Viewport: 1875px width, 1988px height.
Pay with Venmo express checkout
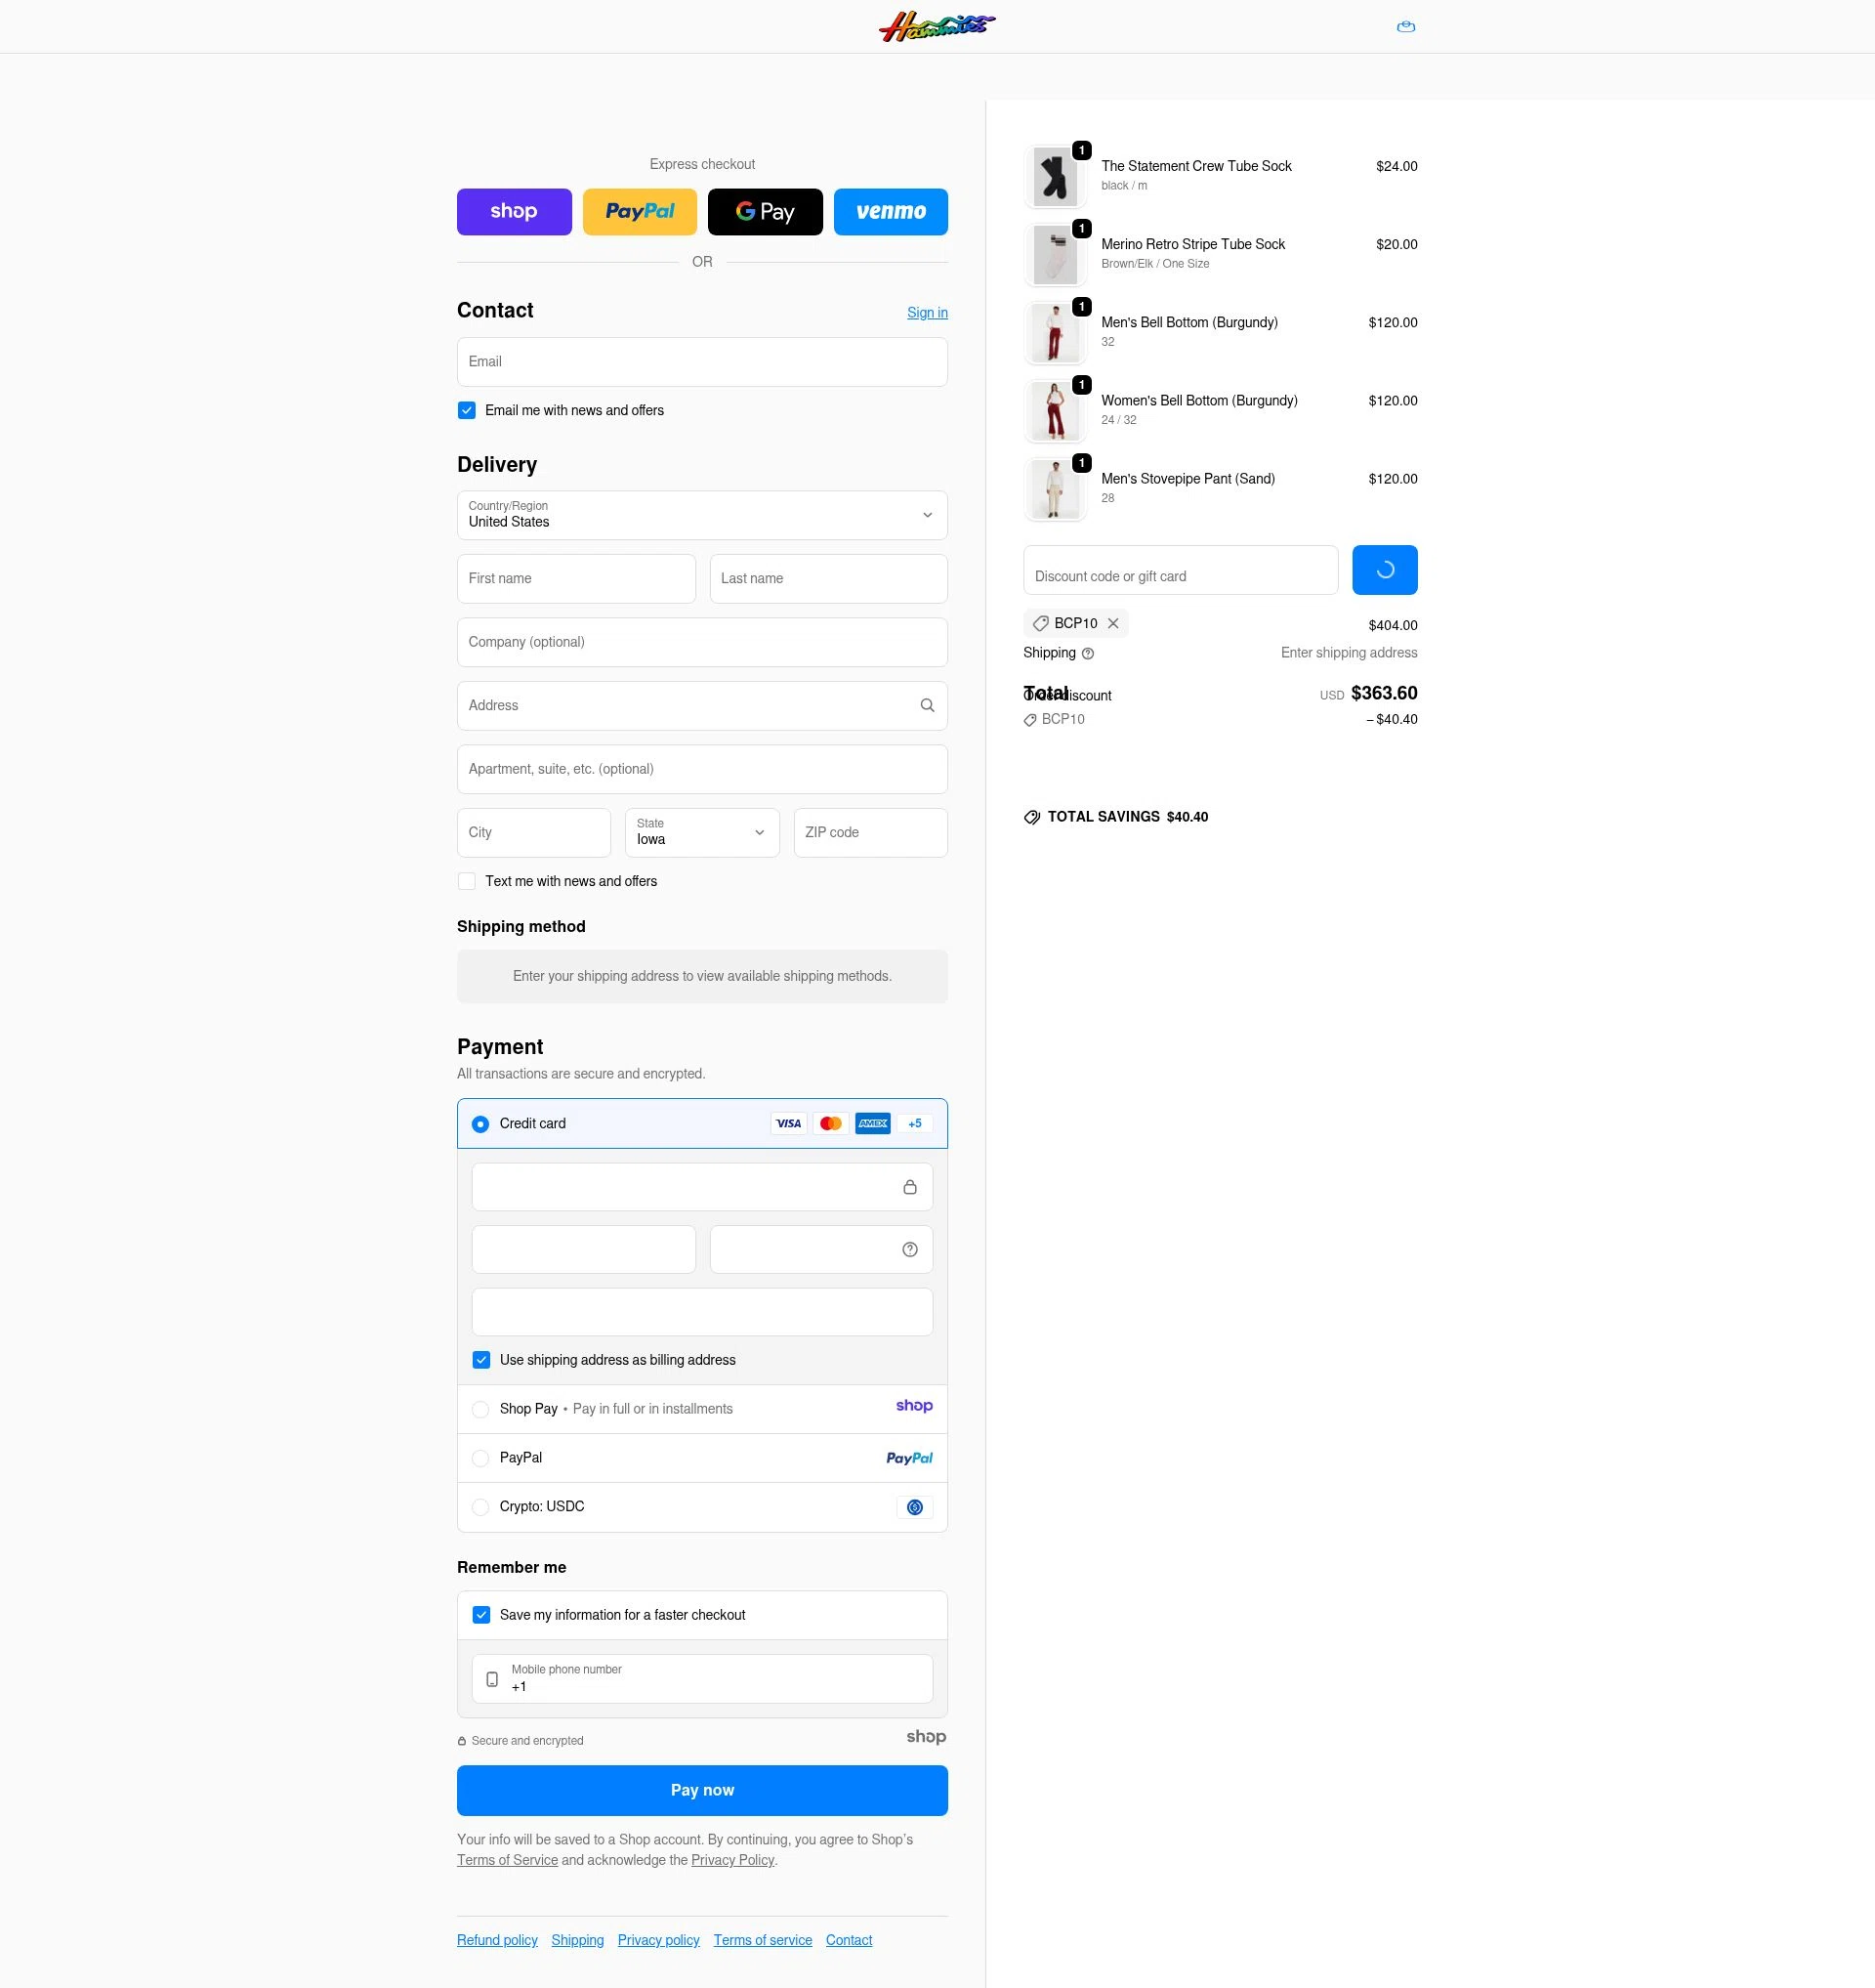890,211
